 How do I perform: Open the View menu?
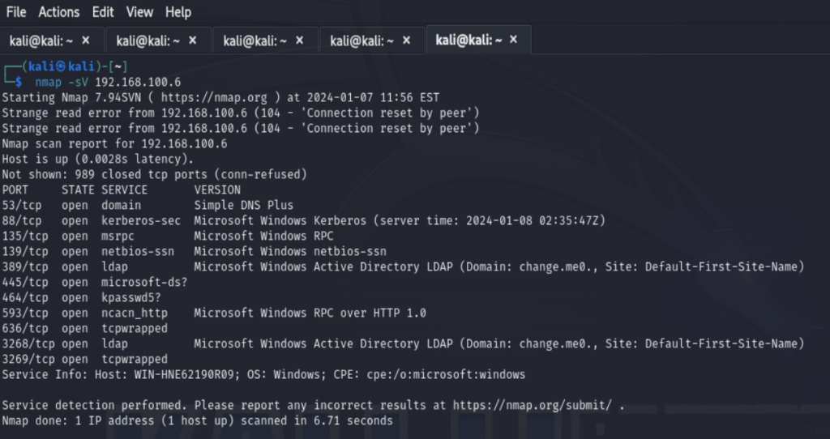coord(139,11)
